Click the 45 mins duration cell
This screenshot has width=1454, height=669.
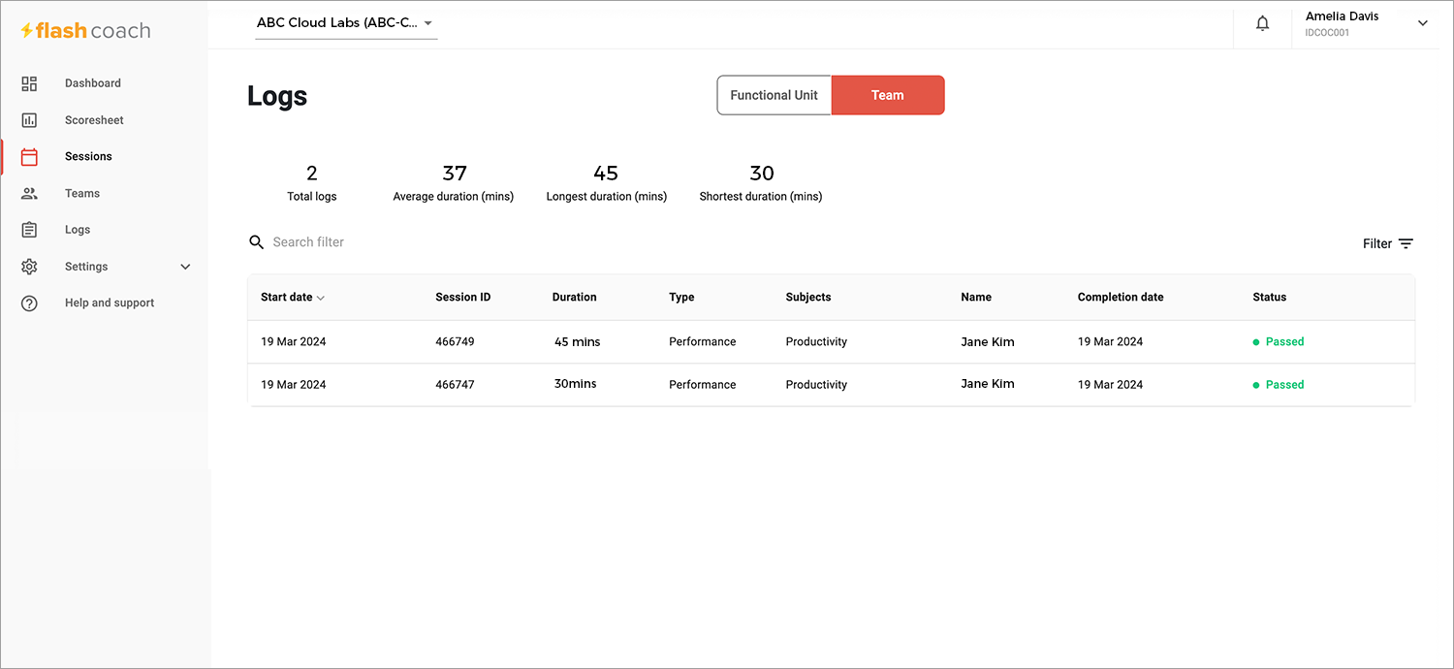pos(578,342)
